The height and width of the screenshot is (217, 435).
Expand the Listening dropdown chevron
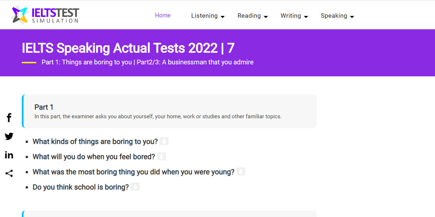point(223,17)
